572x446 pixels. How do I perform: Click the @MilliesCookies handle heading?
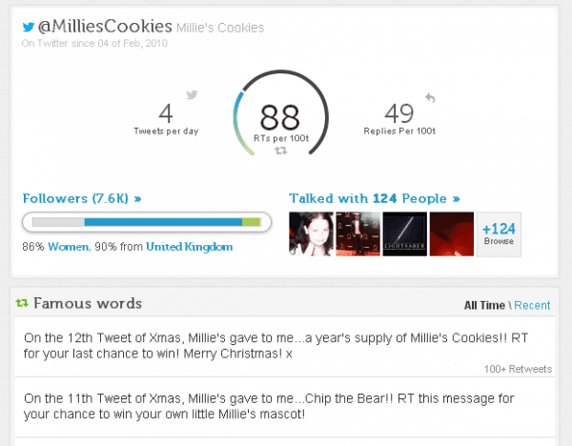[105, 27]
